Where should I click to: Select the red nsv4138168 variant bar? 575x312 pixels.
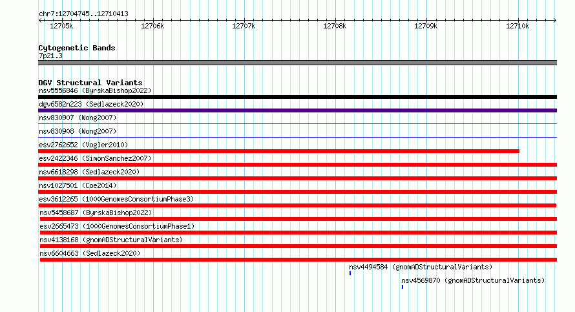(x=298, y=246)
